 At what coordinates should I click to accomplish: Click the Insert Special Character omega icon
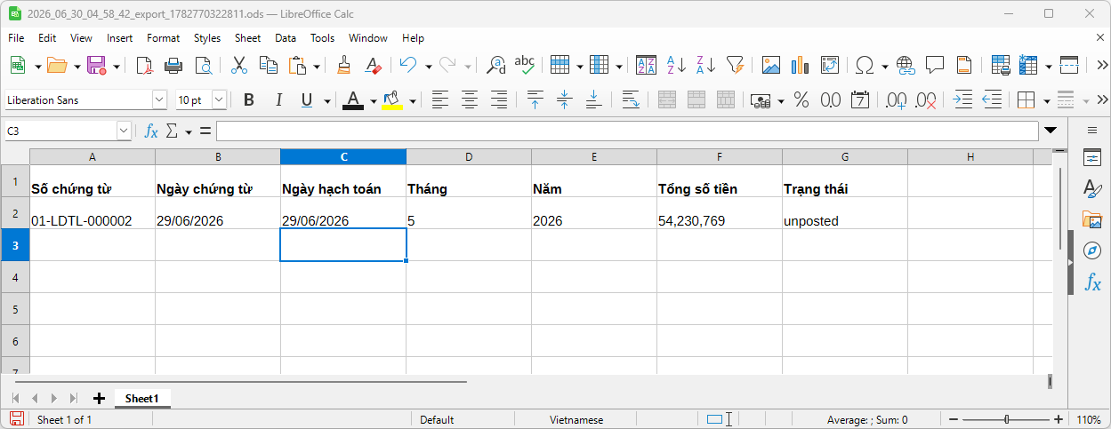coord(864,65)
